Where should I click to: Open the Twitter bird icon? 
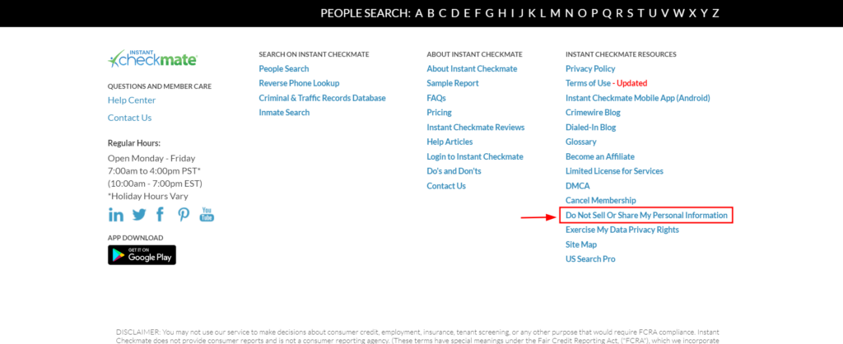138,215
